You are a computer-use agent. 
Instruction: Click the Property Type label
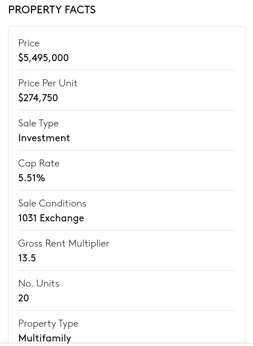[x=48, y=324]
